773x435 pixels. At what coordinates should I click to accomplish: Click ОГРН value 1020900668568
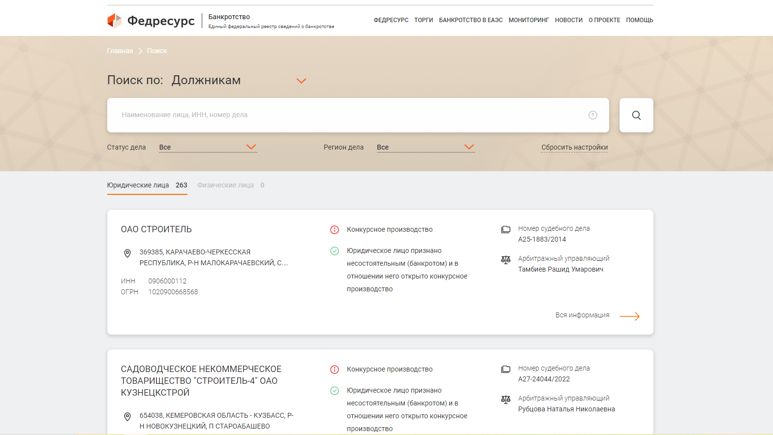(x=173, y=292)
